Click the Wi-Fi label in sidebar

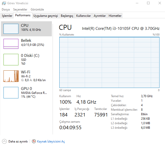click(25, 72)
